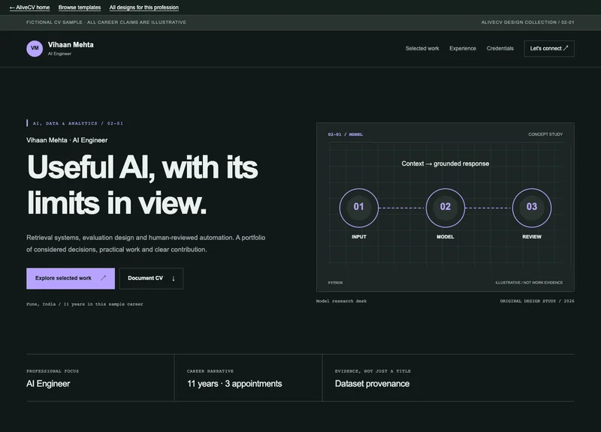
Task: Click the 'Dataset provenance' stat
Action: 372,384
